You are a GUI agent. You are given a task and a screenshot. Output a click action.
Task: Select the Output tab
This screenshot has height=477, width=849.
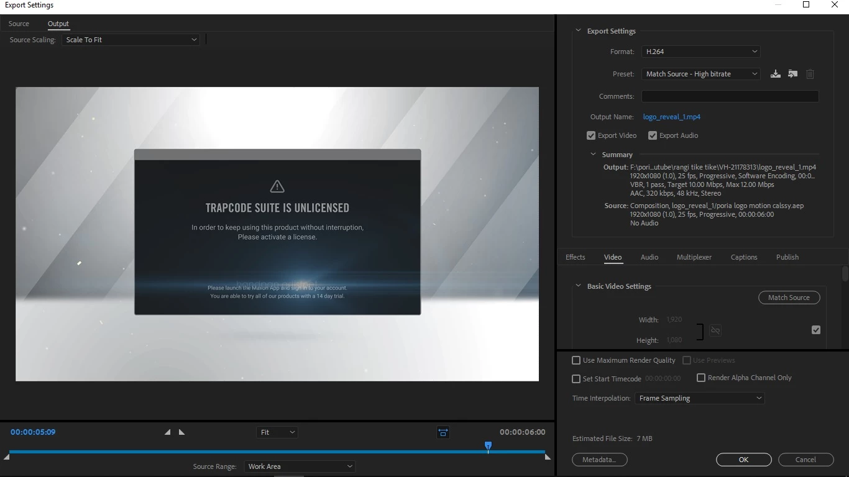58,24
